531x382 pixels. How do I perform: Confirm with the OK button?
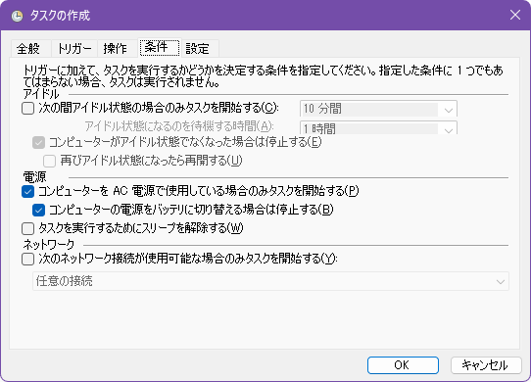pos(403,365)
